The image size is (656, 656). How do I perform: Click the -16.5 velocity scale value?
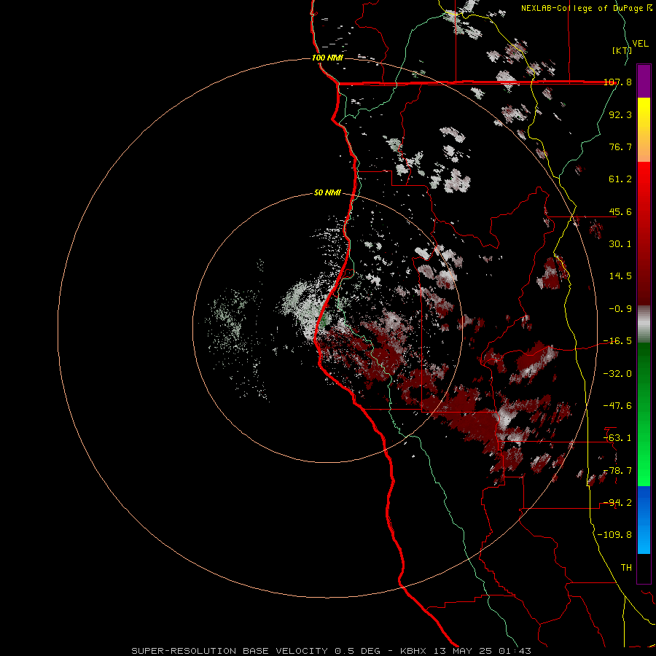coord(617,341)
